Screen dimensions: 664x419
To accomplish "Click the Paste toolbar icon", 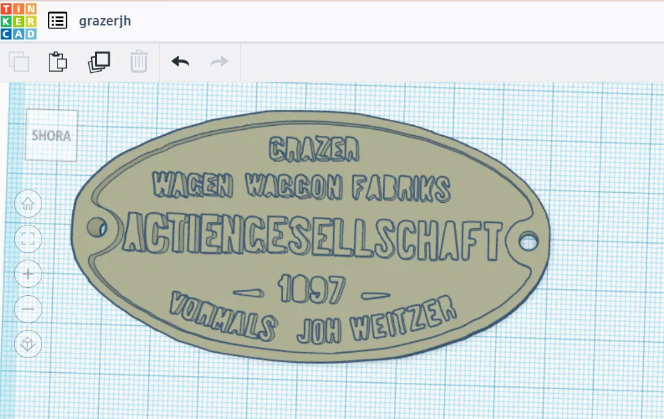I will (x=58, y=62).
